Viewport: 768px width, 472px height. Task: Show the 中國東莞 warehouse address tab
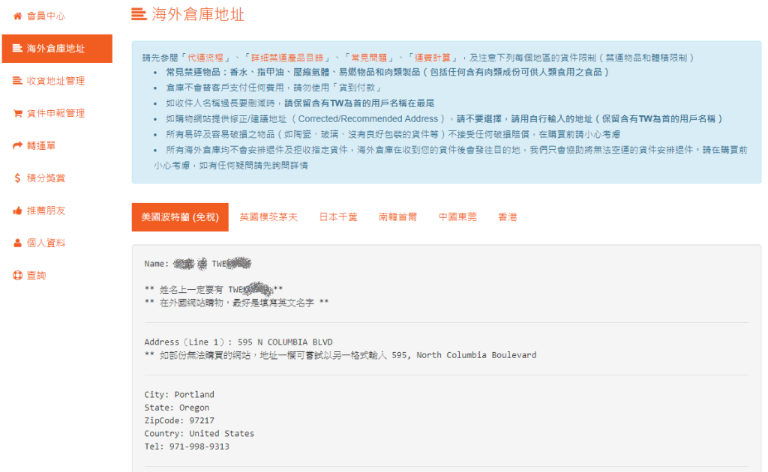pyautogui.click(x=457, y=217)
